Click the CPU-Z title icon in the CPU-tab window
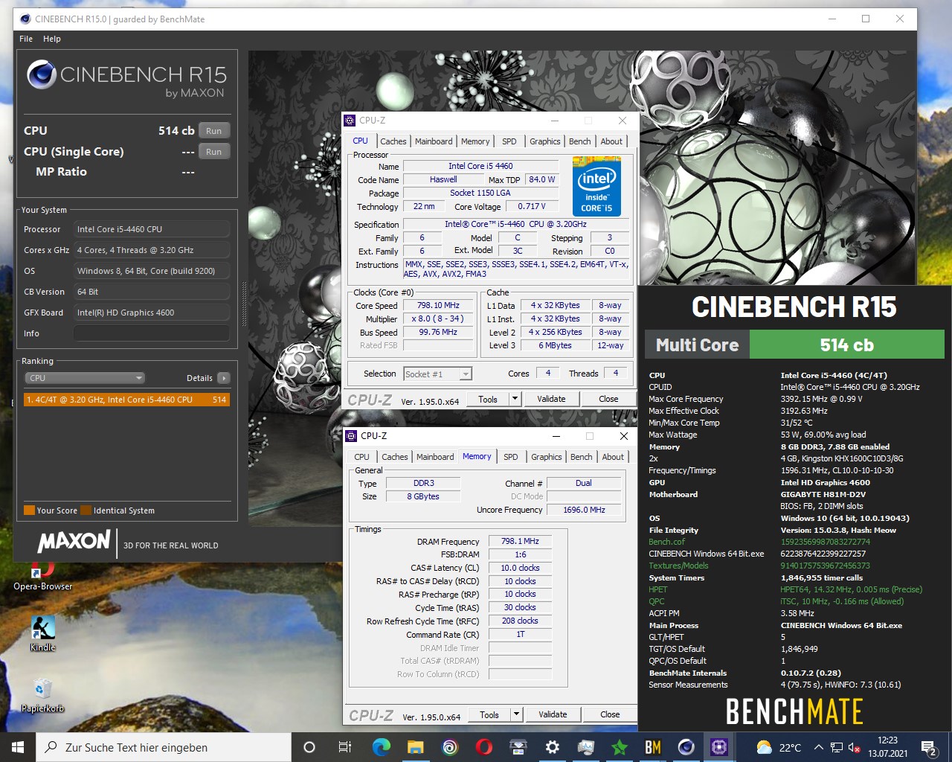 click(x=350, y=121)
